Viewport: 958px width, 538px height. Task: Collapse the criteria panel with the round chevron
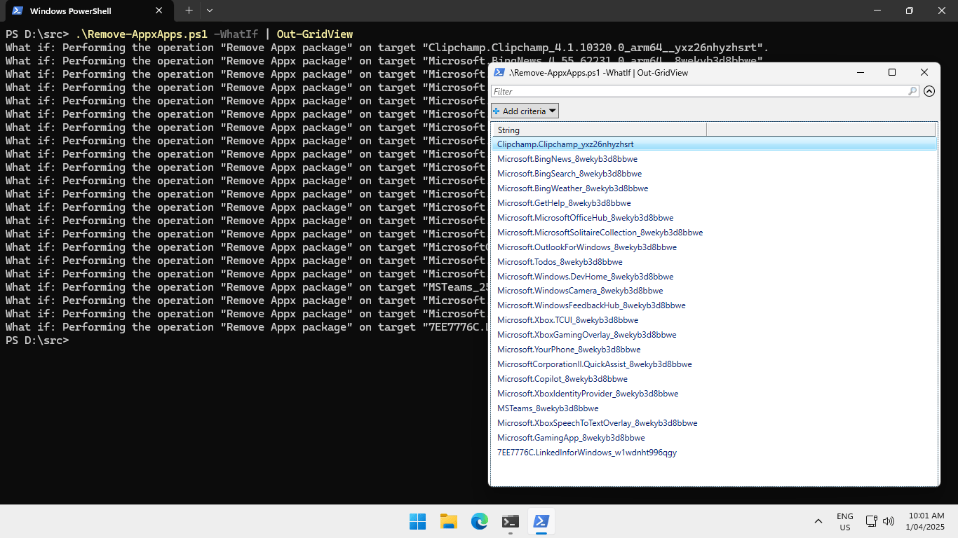(929, 91)
